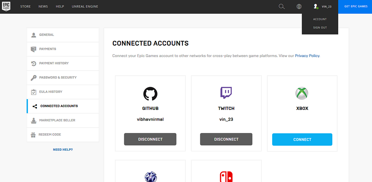
Task: Open the VIN_23 user dropdown
Action: pos(322,7)
